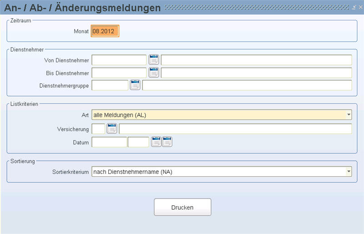Focus the Von Dienstnehmer number field
This screenshot has width=364, height=234.
(x=119, y=60)
